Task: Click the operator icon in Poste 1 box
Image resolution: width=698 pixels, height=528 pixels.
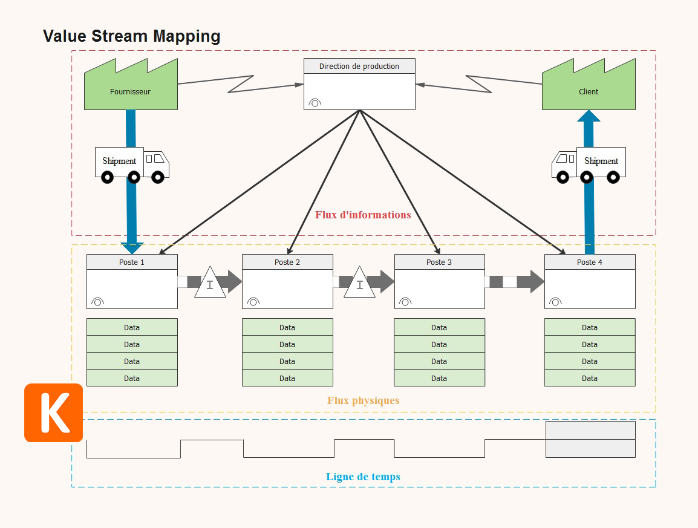Action: point(97,301)
